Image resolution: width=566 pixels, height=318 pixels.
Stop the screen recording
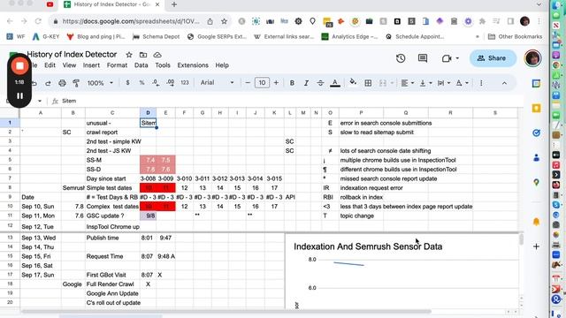(19, 66)
